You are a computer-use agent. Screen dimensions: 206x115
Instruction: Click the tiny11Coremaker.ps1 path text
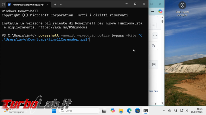(45, 39)
